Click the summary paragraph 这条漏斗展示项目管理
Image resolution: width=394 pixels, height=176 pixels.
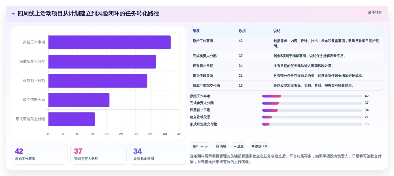coord(286,159)
